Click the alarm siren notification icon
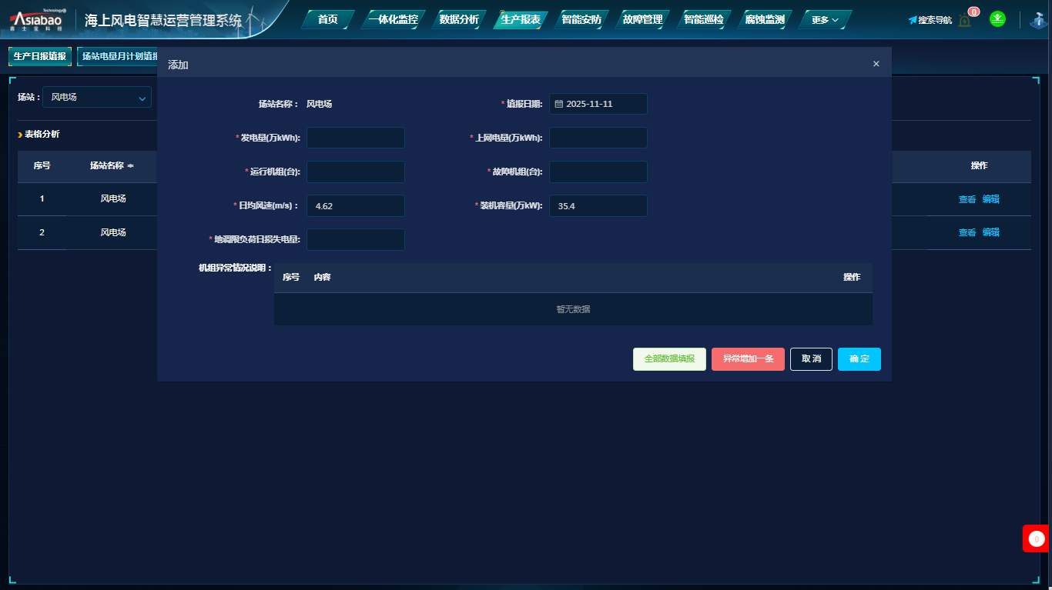Image resolution: width=1052 pixels, height=590 pixels. coord(965,20)
